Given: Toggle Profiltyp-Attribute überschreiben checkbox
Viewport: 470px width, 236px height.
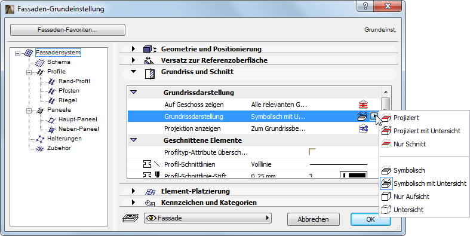Looking at the screenshot, I should pyautogui.click(x=312, y=152).
